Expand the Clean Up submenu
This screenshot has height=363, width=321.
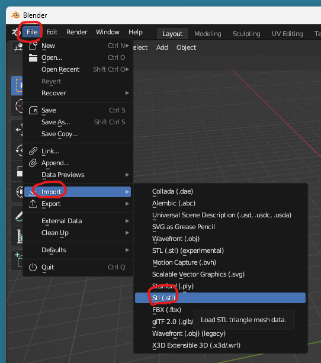(x=78, y=233)
